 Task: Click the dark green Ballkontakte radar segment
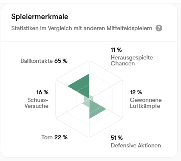click(82, 86)
